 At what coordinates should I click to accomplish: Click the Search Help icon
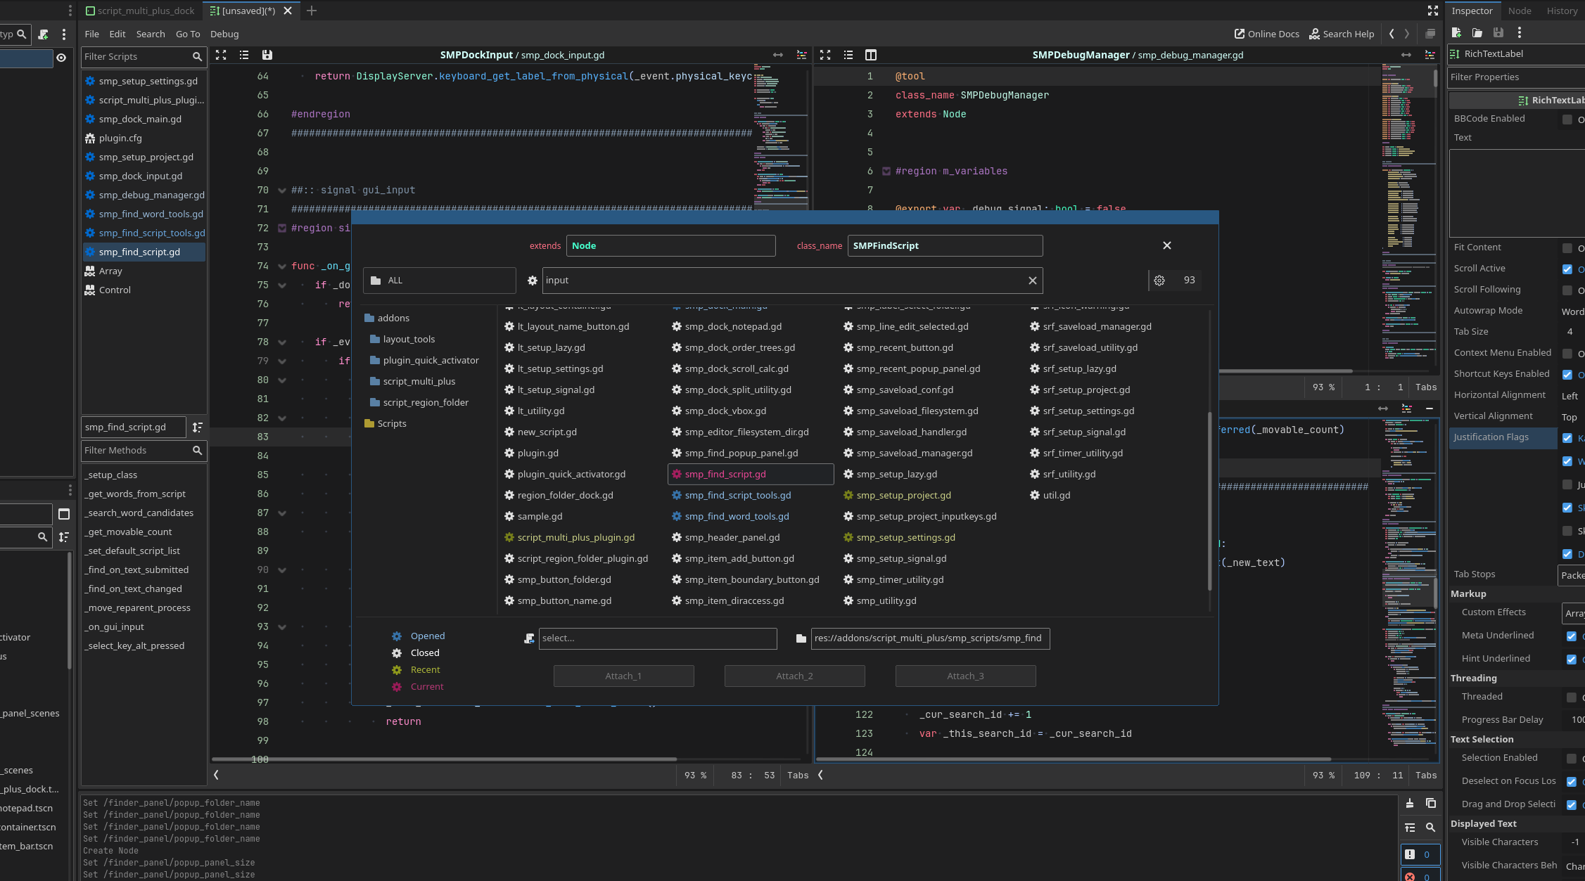click(1314, 34)
